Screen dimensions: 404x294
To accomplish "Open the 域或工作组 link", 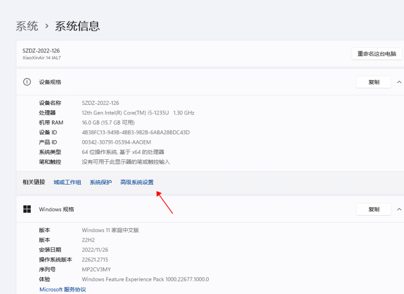I will click(67, 182).
